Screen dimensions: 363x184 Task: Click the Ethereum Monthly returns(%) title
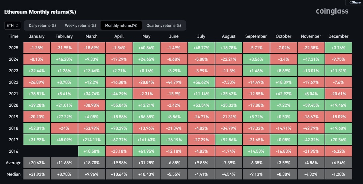[40, 12]
